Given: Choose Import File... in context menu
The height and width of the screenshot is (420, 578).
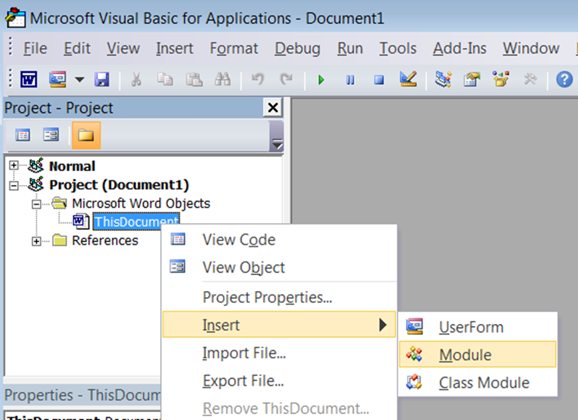Looking at the screenshot, I should (x=279, y=354).
